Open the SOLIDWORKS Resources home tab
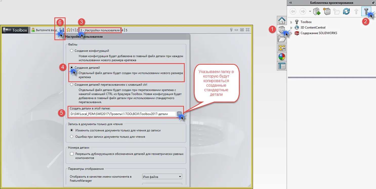This screenshot has height=189, width=376. [x=282, y=20]
